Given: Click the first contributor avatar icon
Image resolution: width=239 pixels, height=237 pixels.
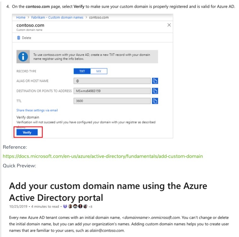Looking at the screenshot, I should pyautogui.click(x=65, y=206).
